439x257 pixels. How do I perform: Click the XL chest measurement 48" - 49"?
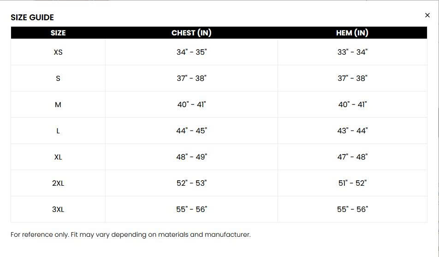click(191, 157)
